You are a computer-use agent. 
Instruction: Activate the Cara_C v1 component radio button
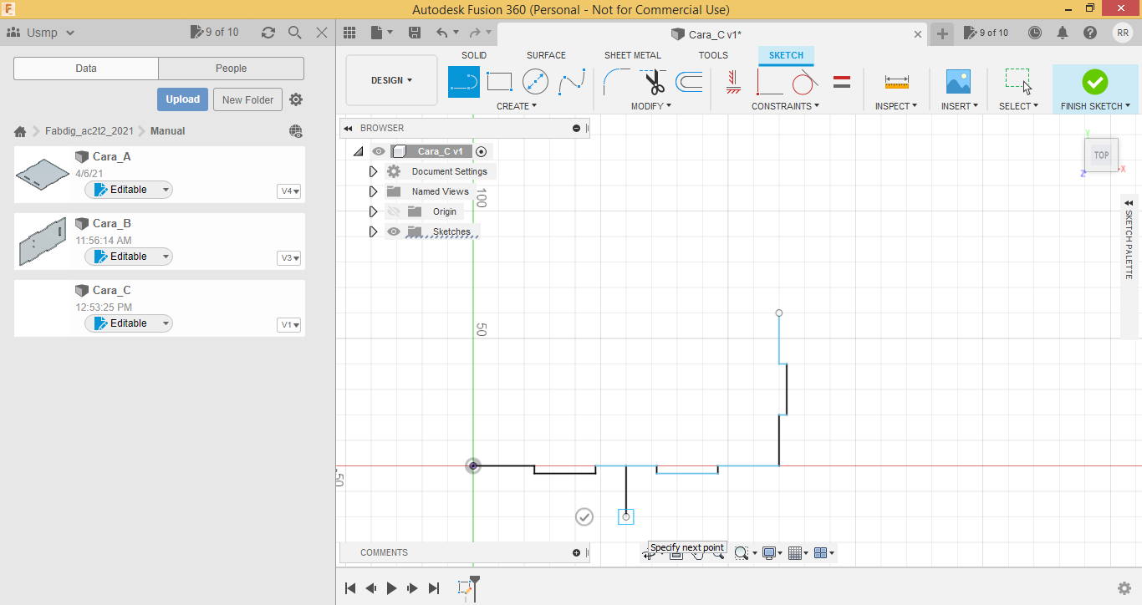pos(481,151)
